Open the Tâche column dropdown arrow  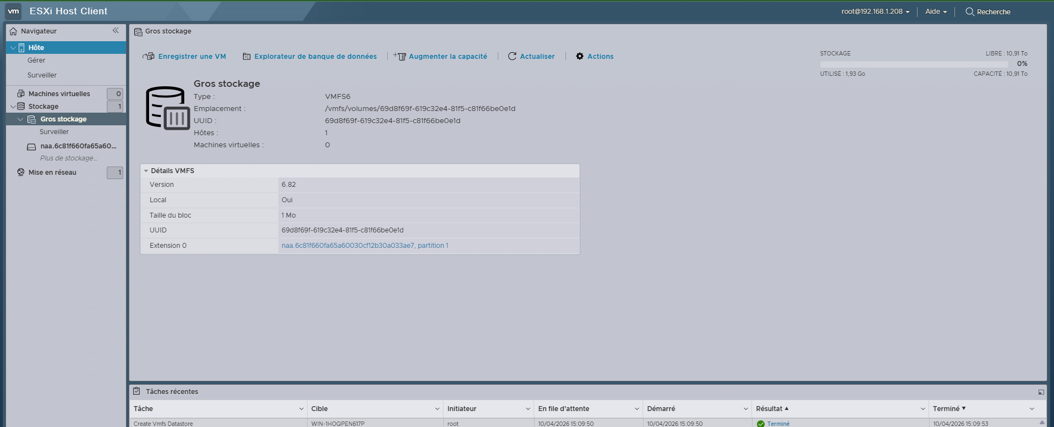tap(301, 409)
